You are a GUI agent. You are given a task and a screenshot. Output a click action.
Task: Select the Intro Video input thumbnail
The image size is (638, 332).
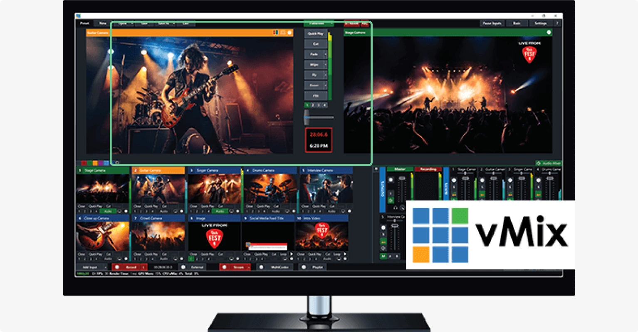pos(322,236)
